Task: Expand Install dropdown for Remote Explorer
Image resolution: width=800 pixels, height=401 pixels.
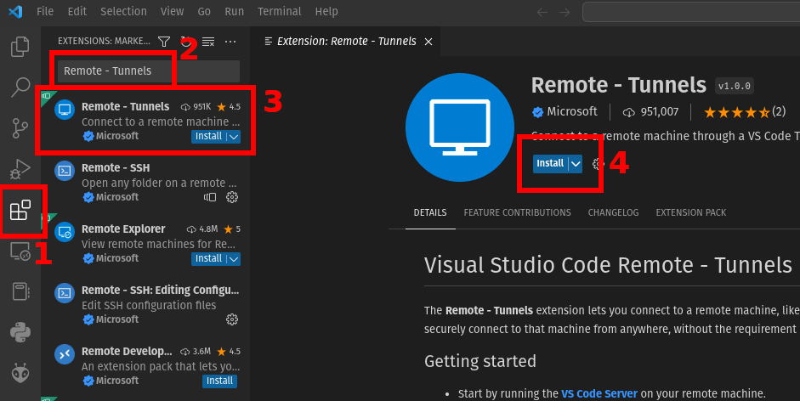Action: pyautogui.click(x=234, y=258)
